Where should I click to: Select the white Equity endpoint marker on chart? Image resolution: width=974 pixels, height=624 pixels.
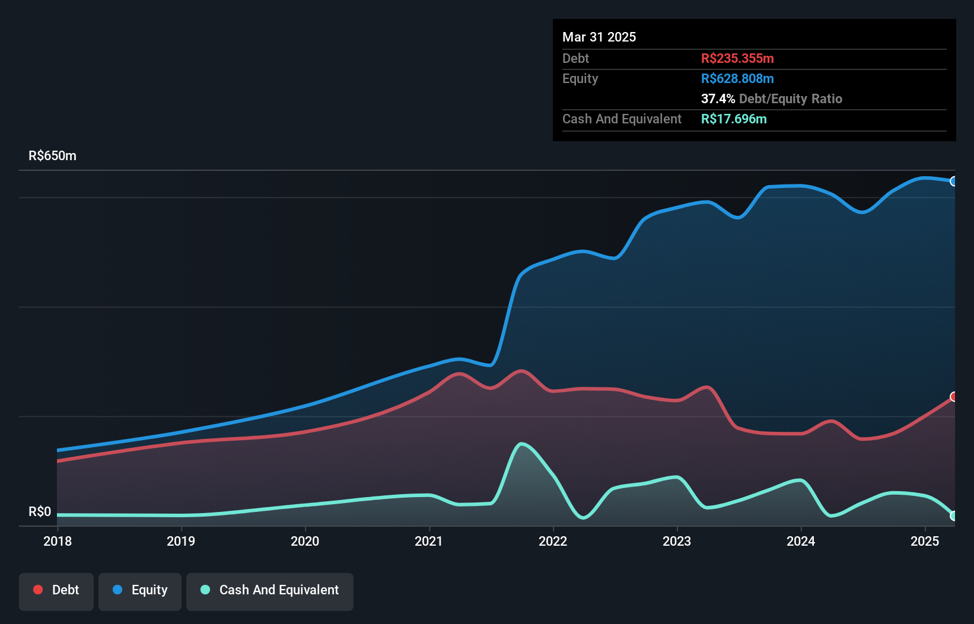[953, 182]
